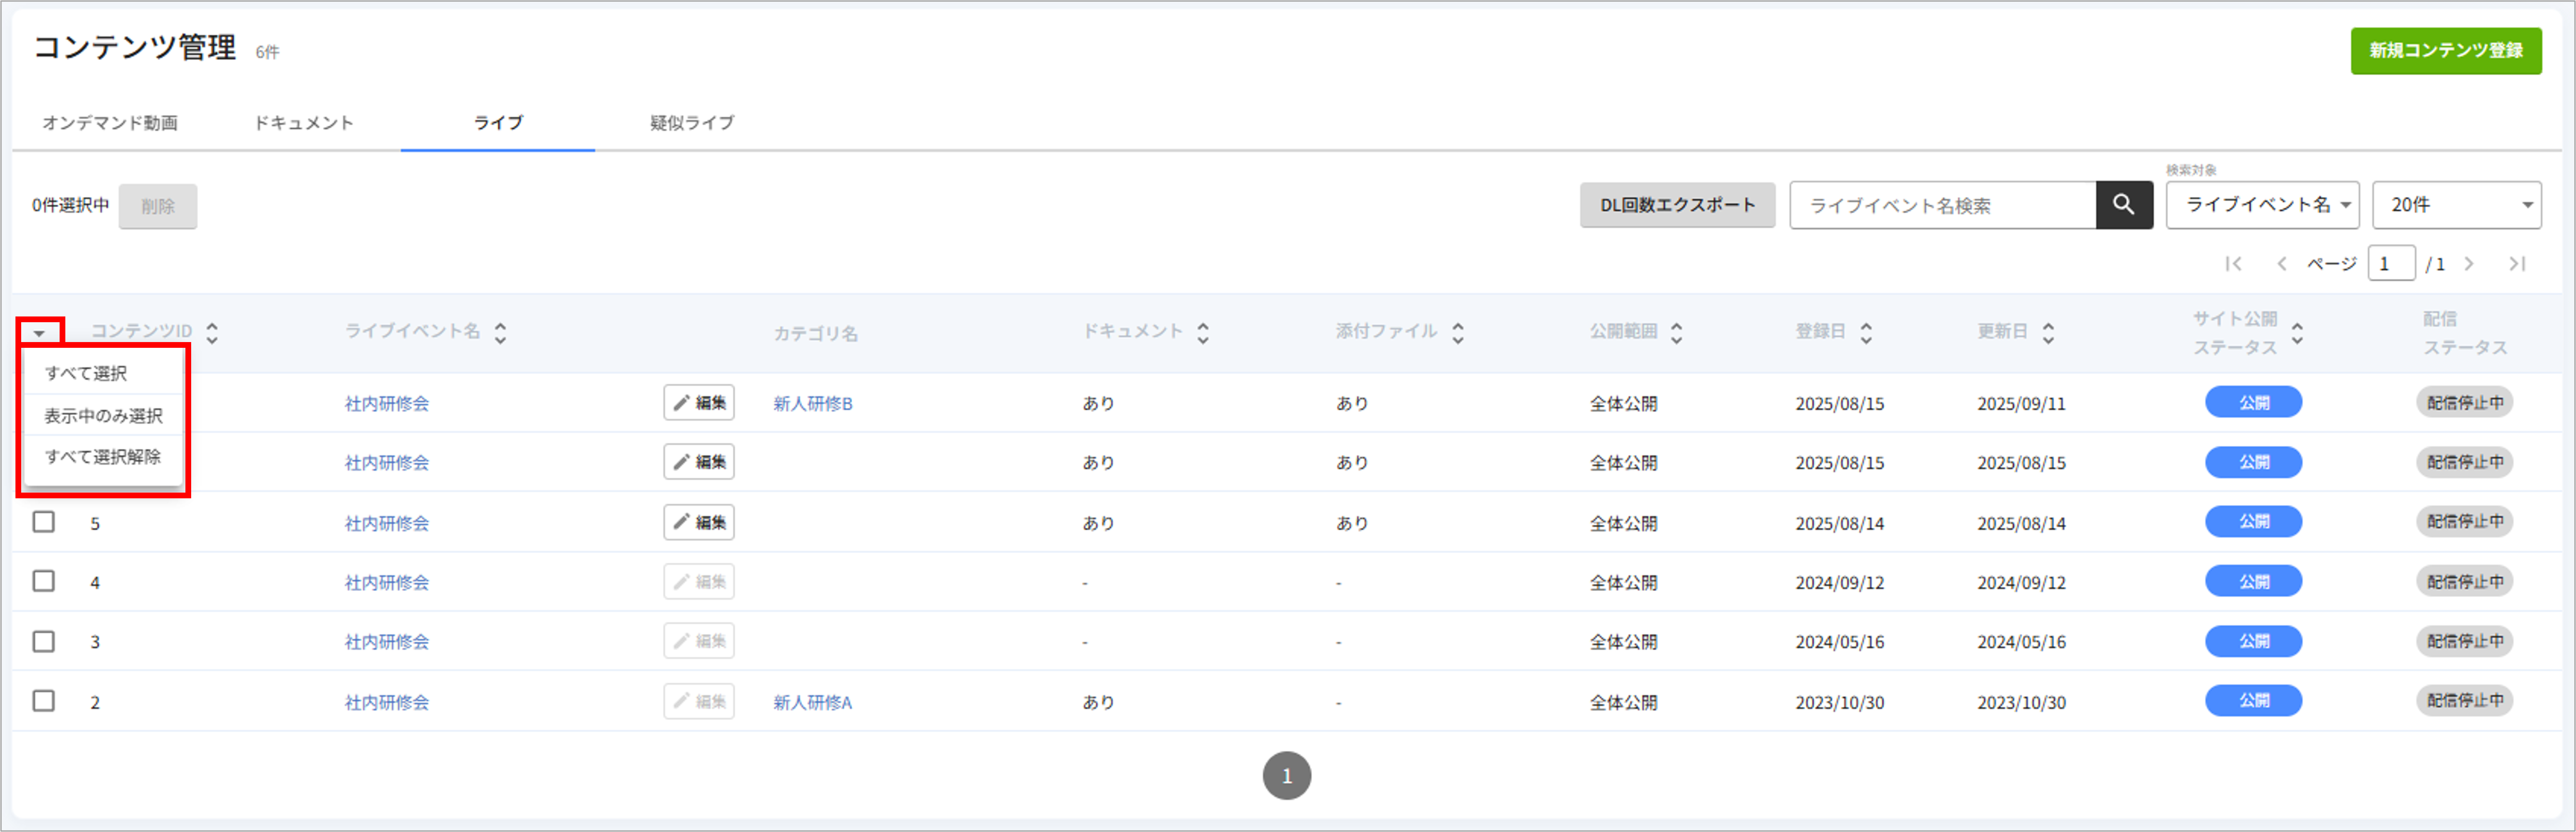Image resolution: width=2576 pixels, height=832 pixels.
Task: Sort by コンテンツID column arrows
Action: pyautogui.click(x=212, y=333)
